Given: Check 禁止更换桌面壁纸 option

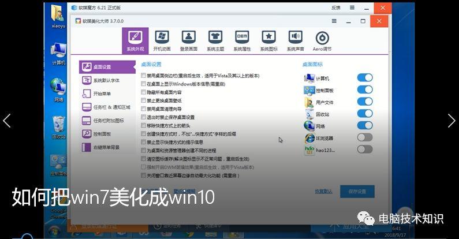Looking at the screenshot, I should 143,100.
